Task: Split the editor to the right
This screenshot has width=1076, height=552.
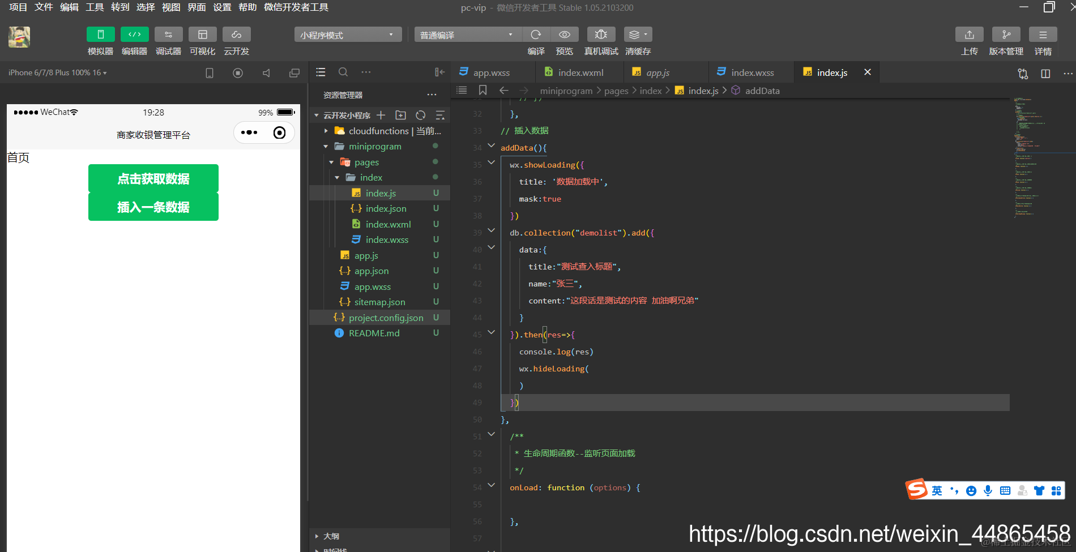Action: 1045,74
